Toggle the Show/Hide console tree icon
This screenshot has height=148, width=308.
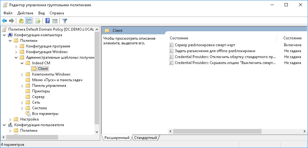[28, 21]
